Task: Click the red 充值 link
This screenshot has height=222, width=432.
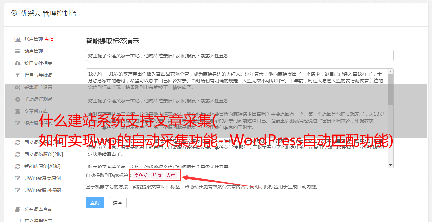Action: point(49,39)
